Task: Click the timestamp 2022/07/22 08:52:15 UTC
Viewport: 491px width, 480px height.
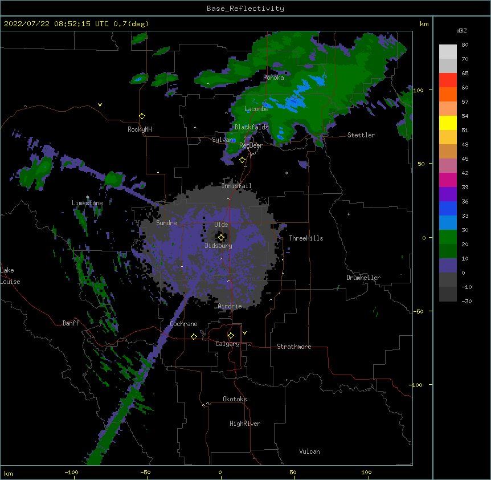Action: point(56,24)
